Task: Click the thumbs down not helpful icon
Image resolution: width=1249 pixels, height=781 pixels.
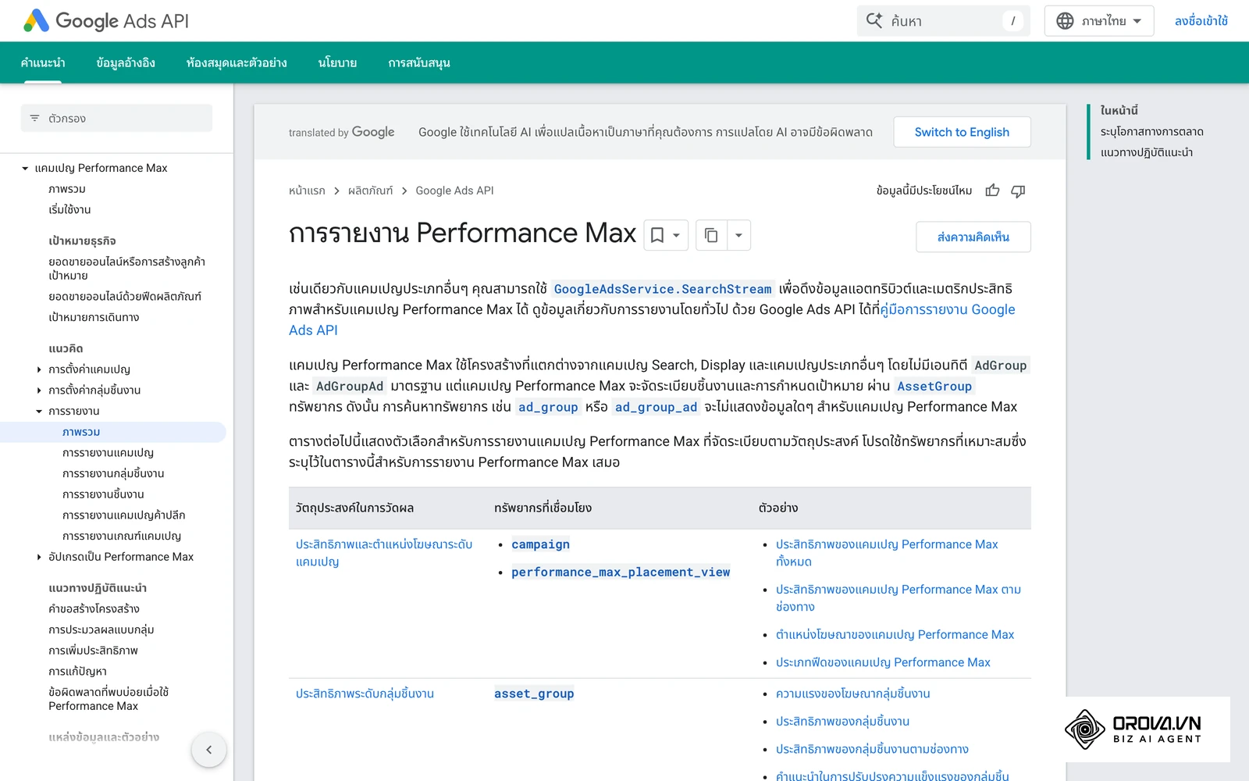Action: (1018, 191)
